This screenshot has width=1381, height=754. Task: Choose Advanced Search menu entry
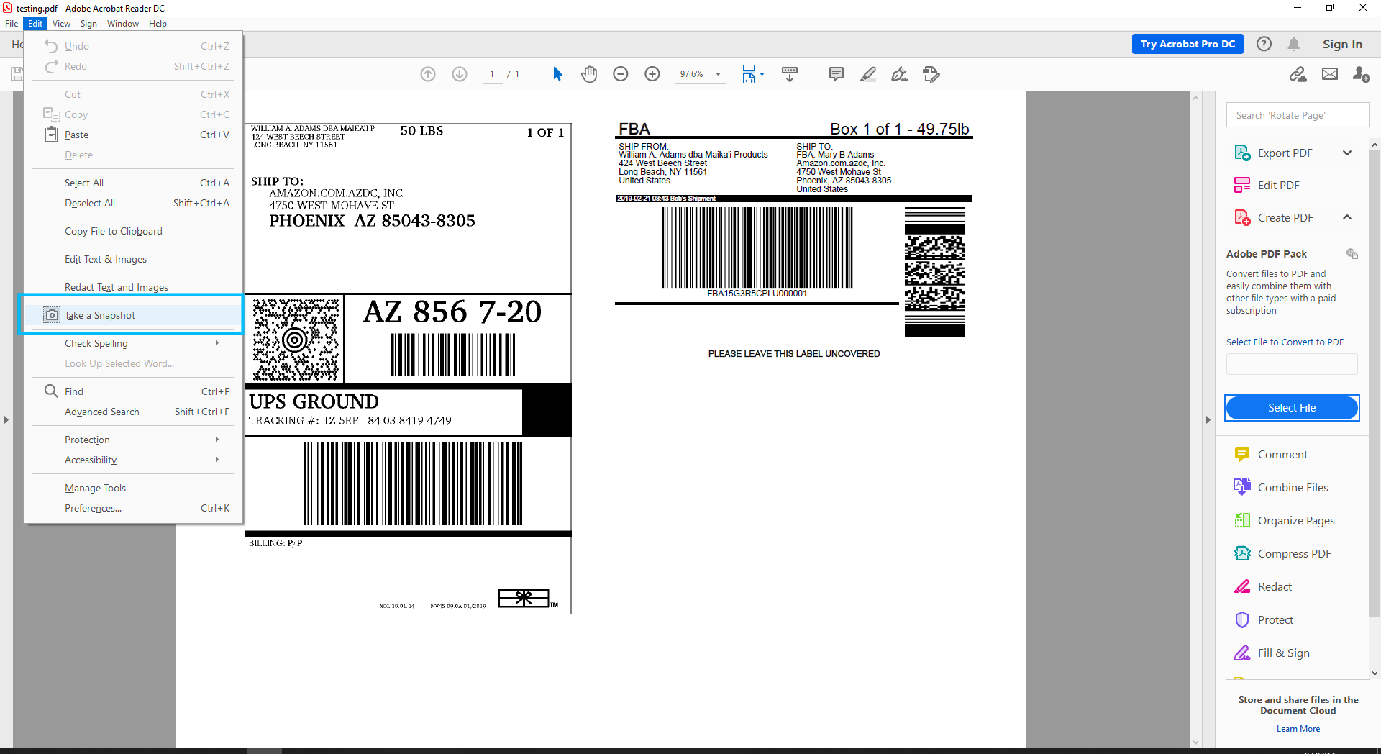click(133, 412)
